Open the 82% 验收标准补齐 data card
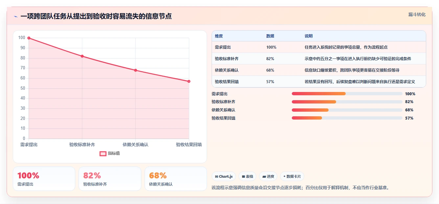439x204 pixels. (x=110, y=179)
